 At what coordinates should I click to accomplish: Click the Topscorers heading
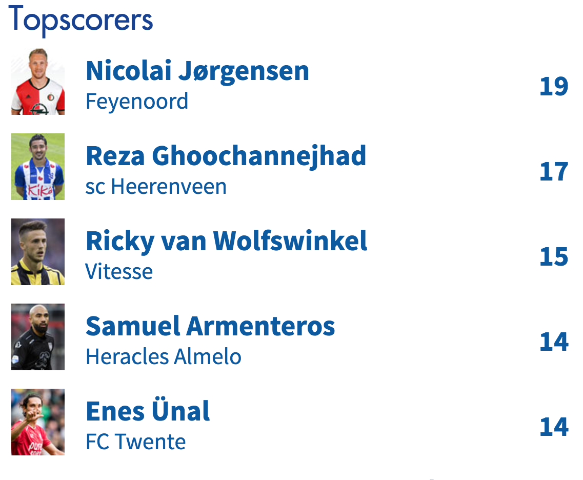click(x=81, y=19)
